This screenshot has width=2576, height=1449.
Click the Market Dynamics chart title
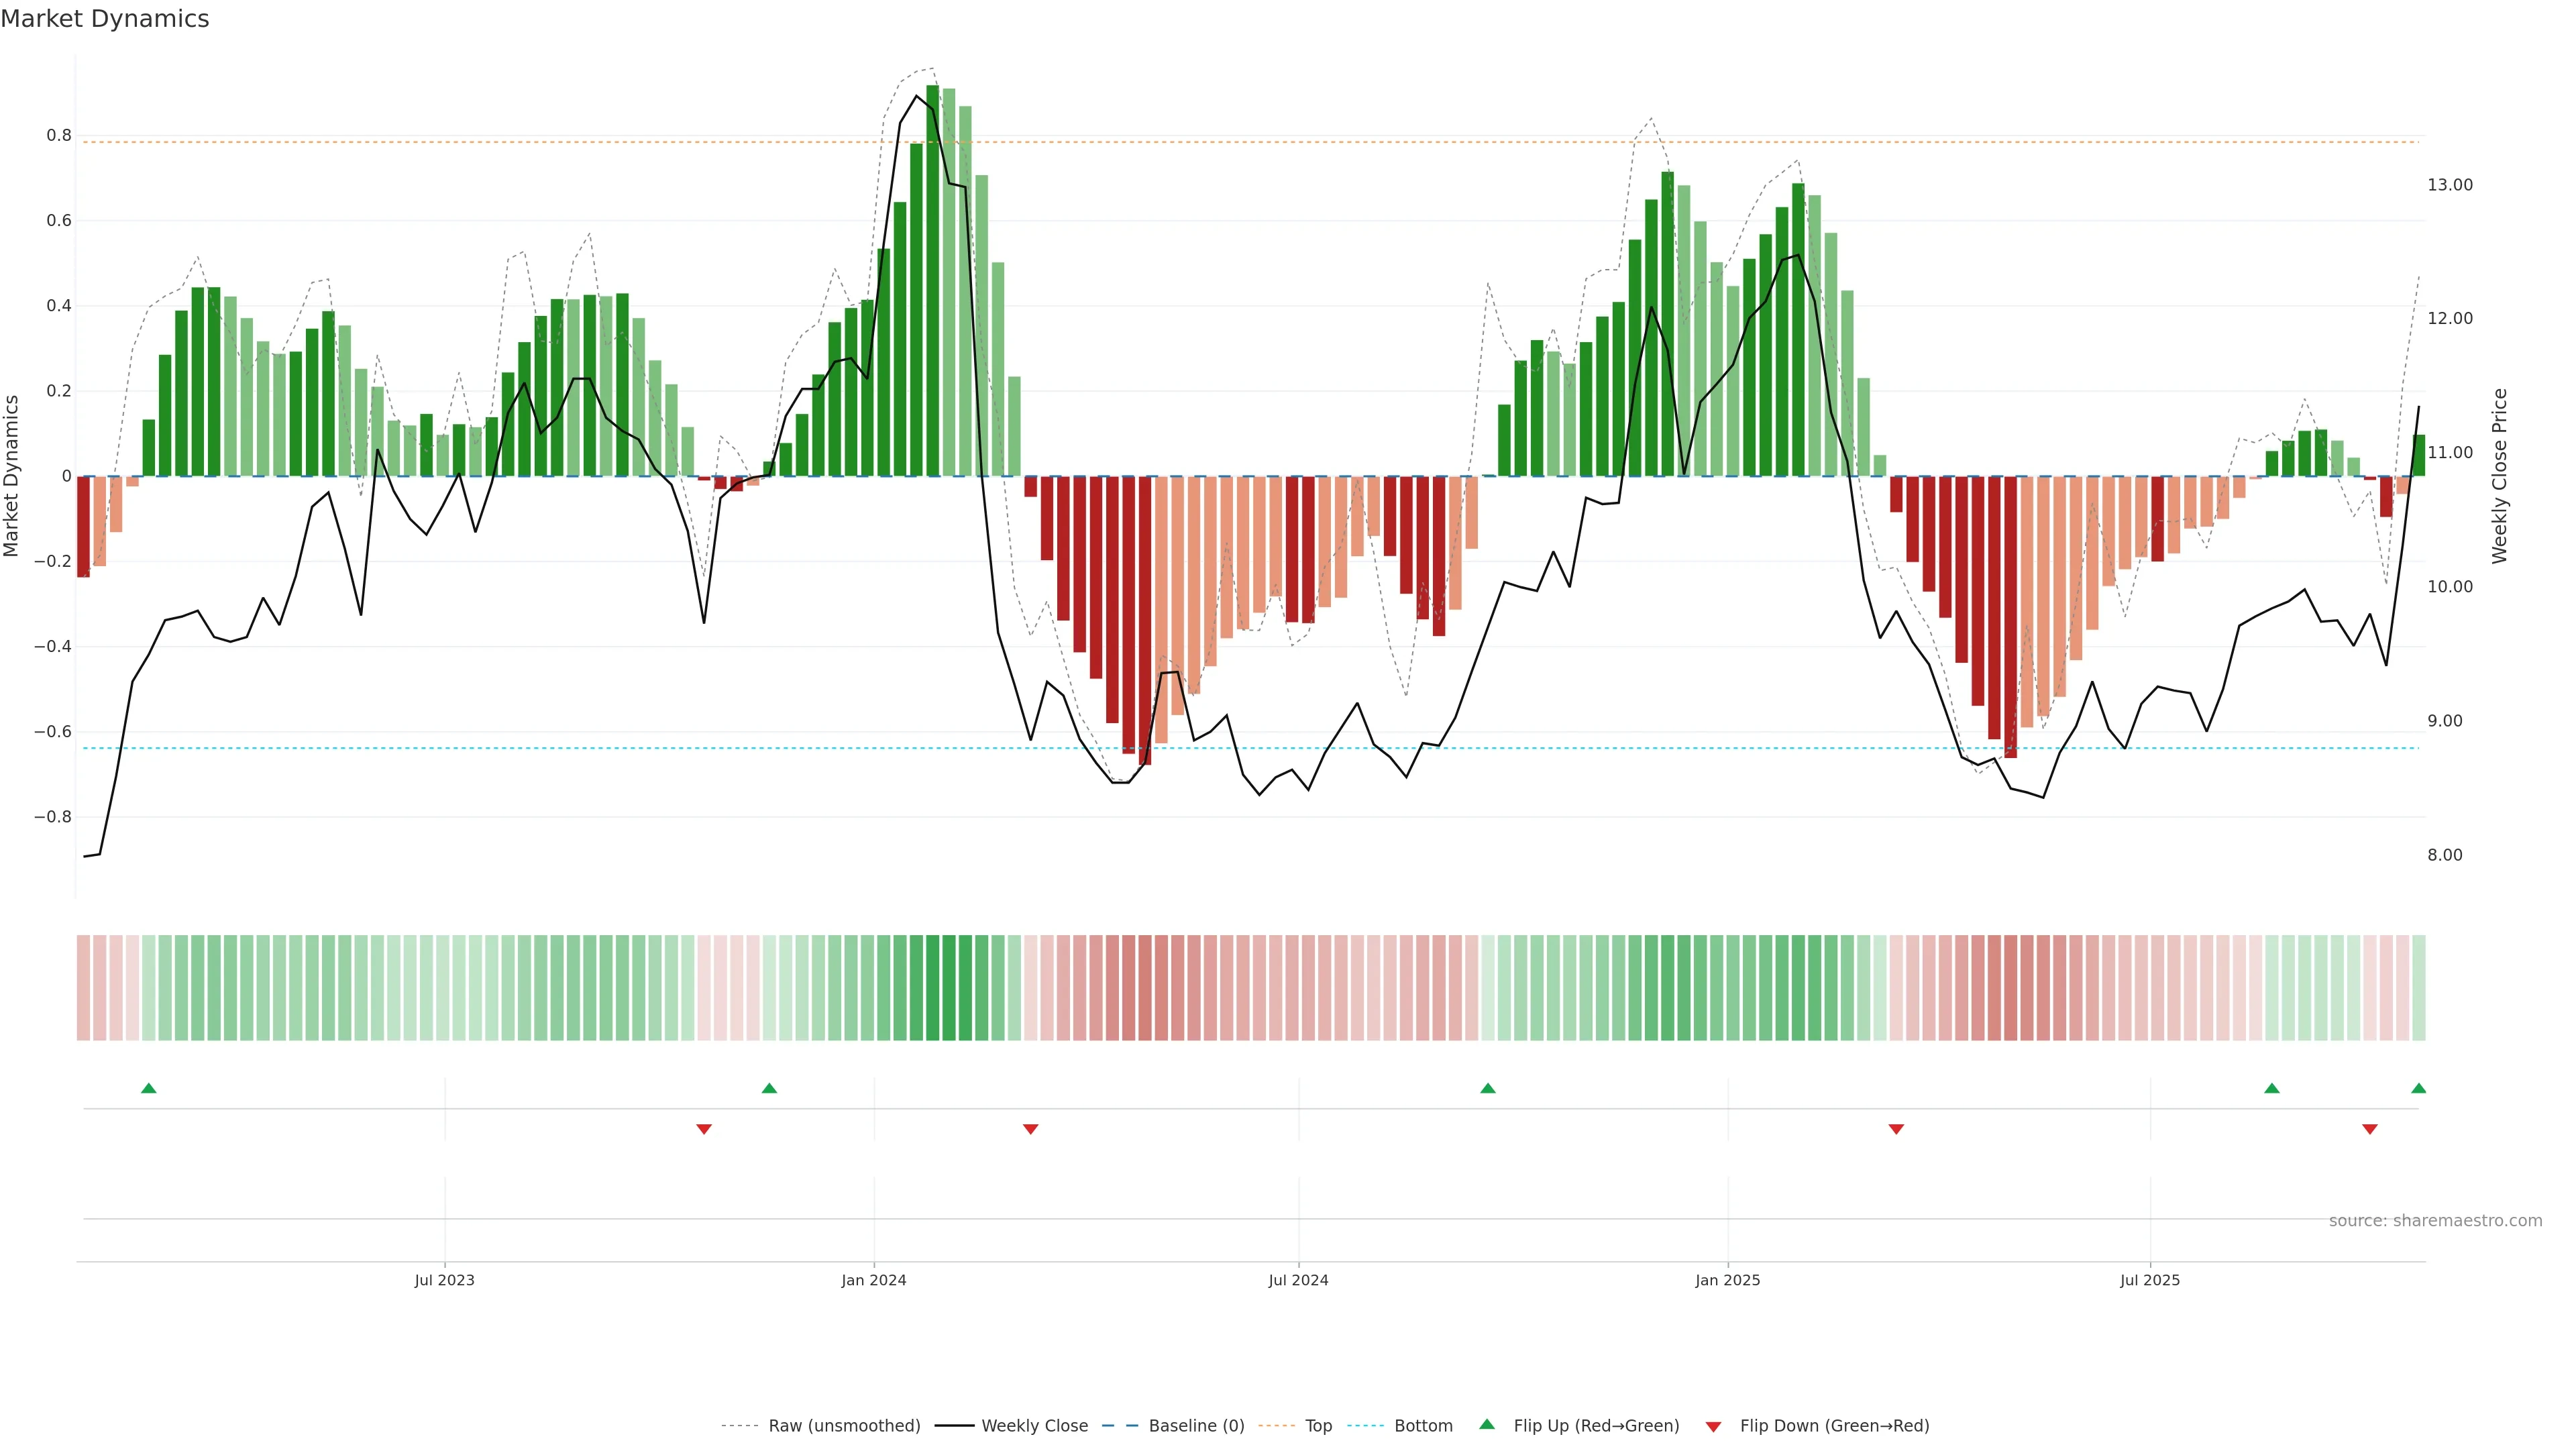(x=105, y=19)
